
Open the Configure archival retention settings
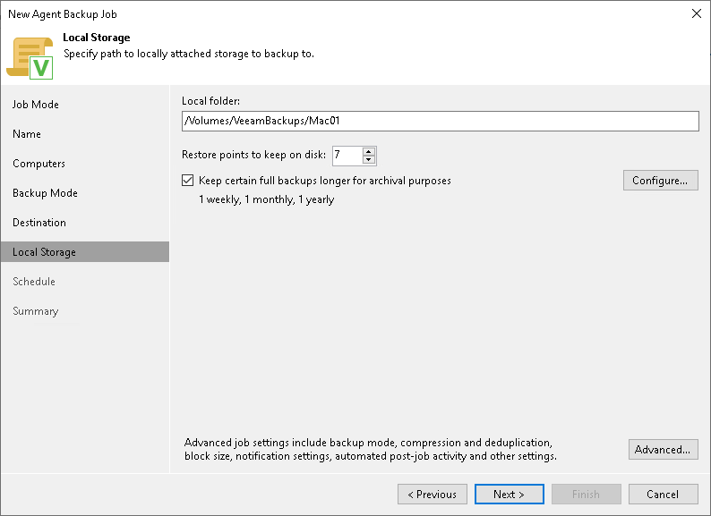coord(660,181)
